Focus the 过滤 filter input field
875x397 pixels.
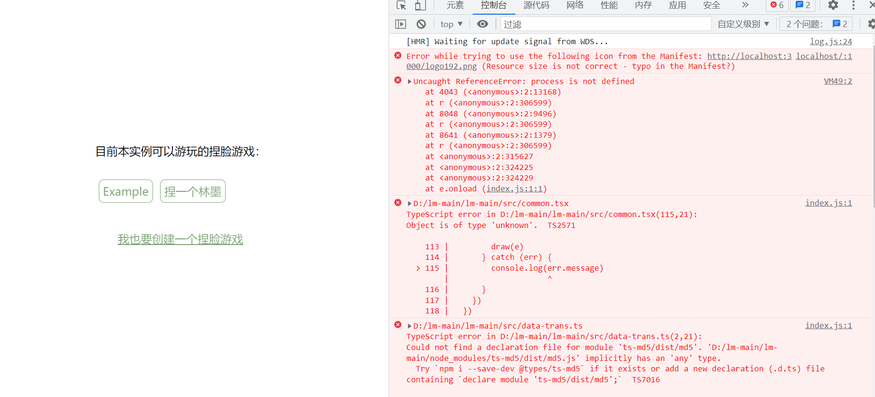pos(606,24)
